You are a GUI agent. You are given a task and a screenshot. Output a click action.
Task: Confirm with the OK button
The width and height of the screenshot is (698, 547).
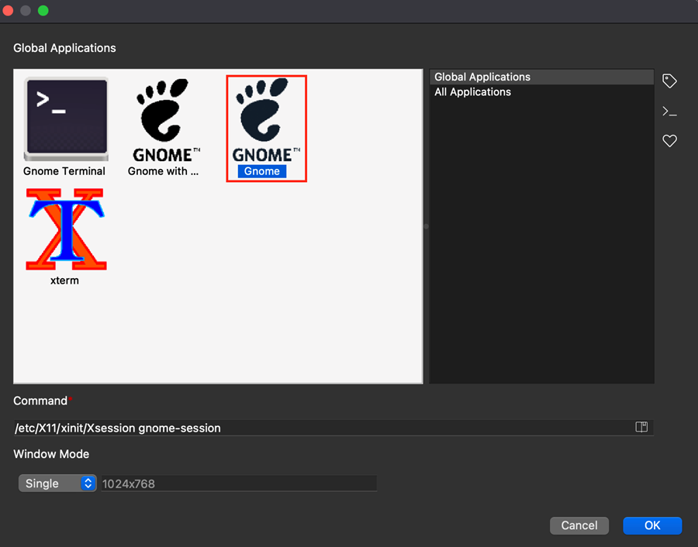pos(651,525)
